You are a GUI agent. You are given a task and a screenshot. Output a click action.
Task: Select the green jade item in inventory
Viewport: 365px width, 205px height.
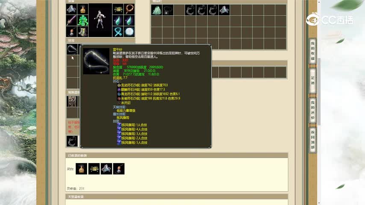click(x=157, y=10)
